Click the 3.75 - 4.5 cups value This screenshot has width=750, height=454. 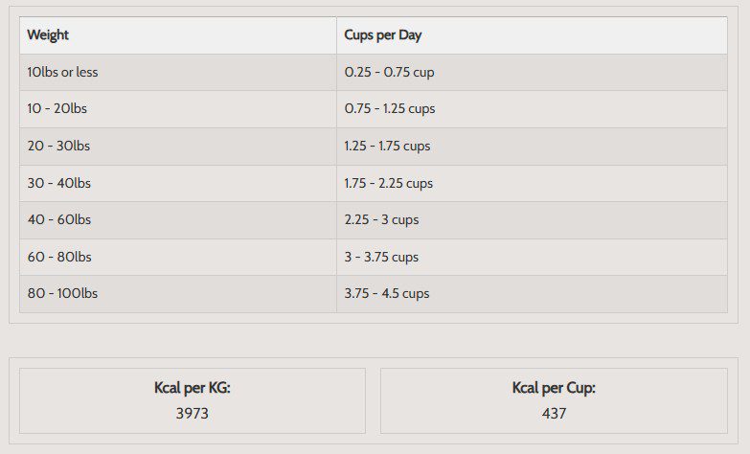pyautogui.click(x=387, y=293)
